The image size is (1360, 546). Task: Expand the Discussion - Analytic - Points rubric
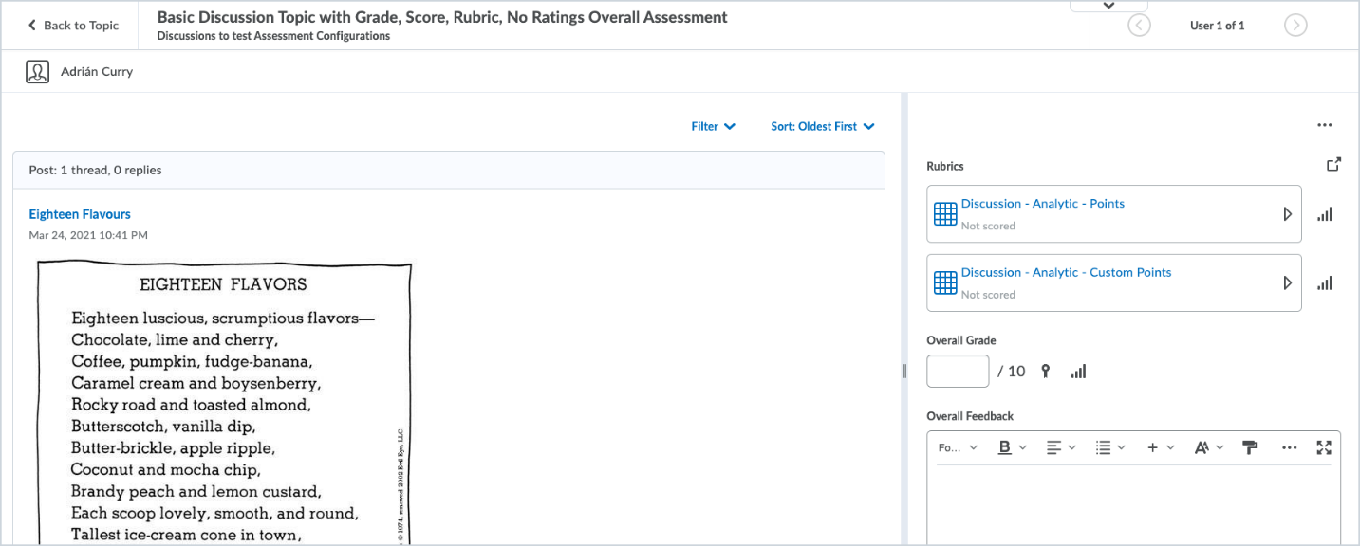[x=1288, y=213]
